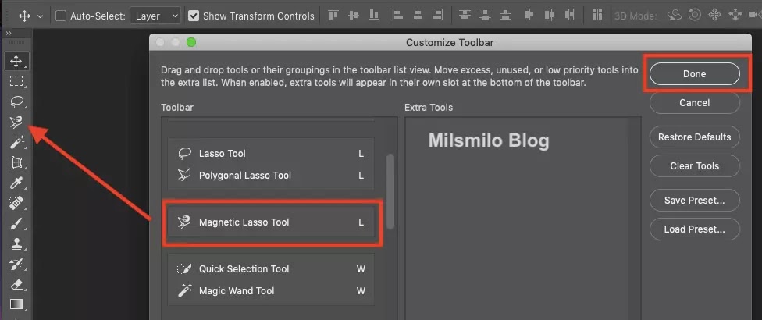
Task: Click the Clear Tools button
Action: [694, 165]
